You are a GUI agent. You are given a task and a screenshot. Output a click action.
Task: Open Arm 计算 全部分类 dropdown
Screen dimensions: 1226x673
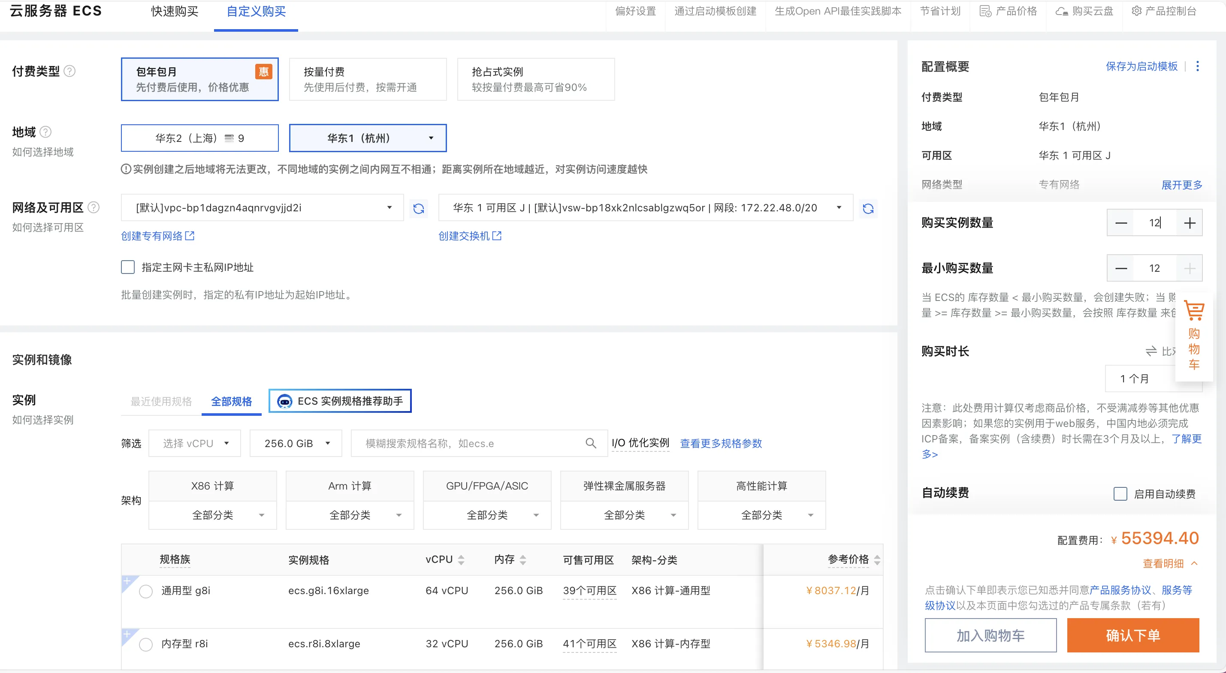(x=350, y=515)
